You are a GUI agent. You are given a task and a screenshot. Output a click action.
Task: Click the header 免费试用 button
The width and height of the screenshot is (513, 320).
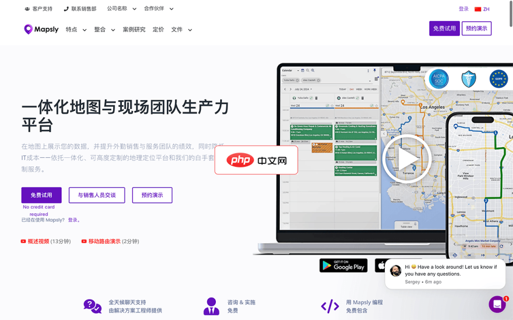[x=444, y=28]
